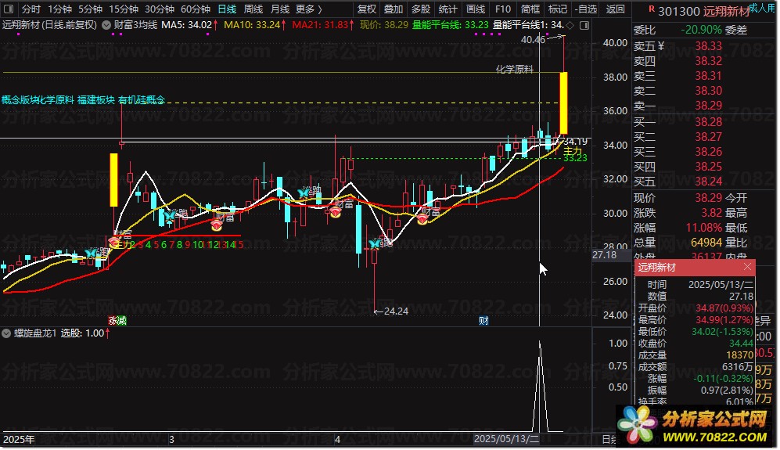The height and width of the screenshot is (450, 780).
Task: Click the MA5: 34.02 indicator value
Action: 186,25
